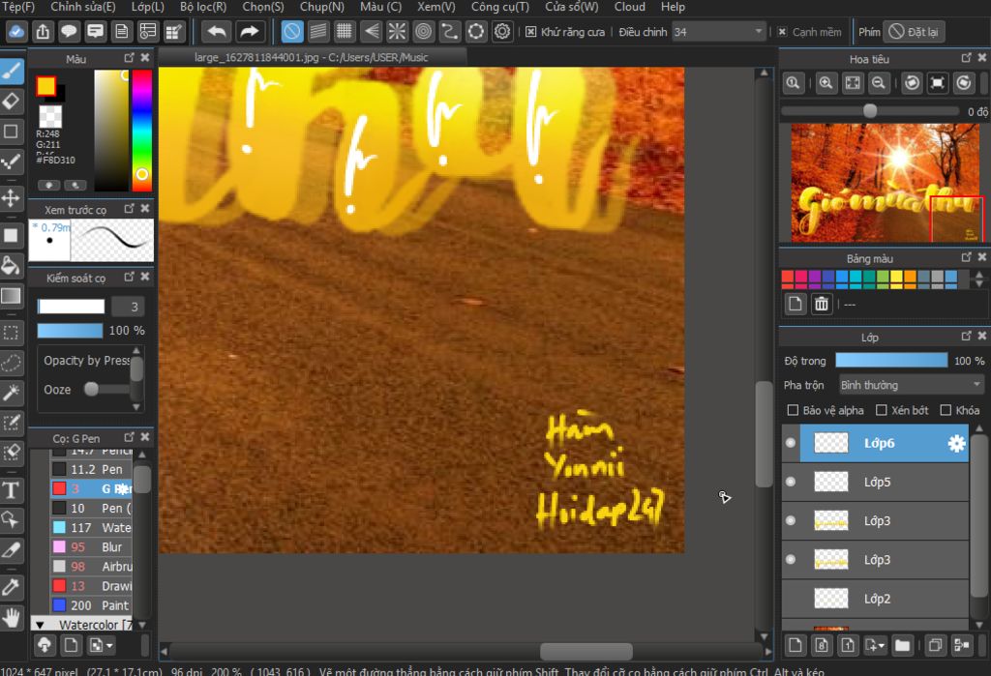Click the navigator thumbnail preview

(885, 183)
